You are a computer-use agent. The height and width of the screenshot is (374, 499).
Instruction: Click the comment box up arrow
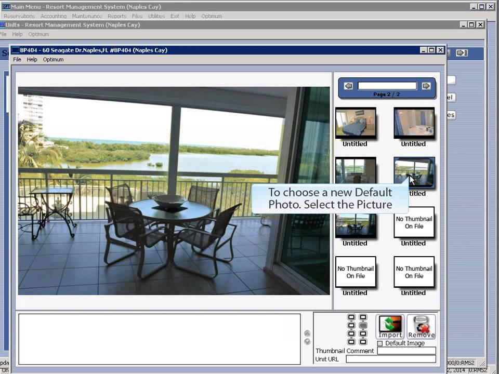(x=307, y=333)
